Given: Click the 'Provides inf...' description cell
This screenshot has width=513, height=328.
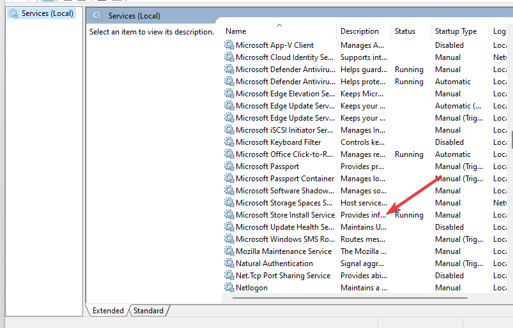Looking at the screenshot, I should (x=363, y=215).
